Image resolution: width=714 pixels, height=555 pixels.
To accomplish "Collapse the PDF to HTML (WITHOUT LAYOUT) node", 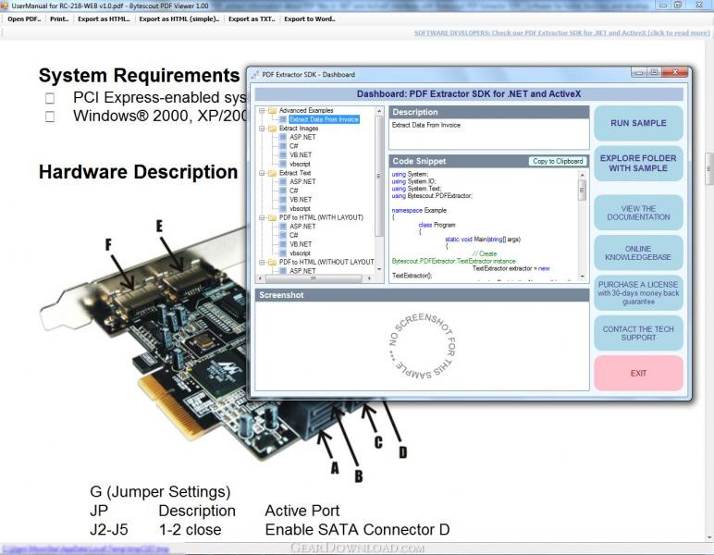I will [262, 263].
